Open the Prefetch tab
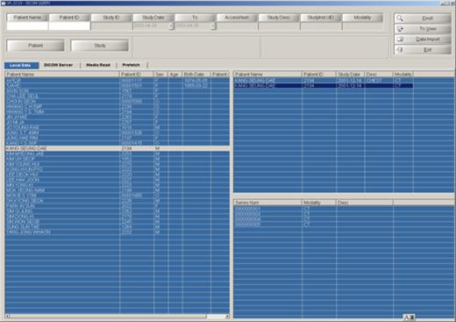 131,65
